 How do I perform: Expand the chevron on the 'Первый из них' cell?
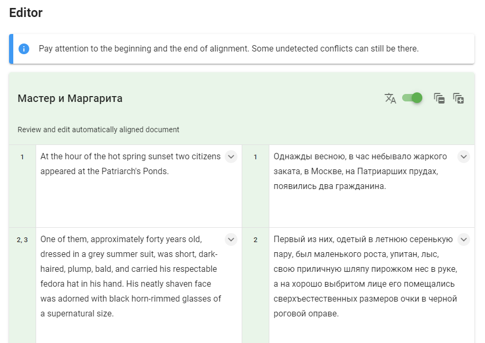point(464,239)
